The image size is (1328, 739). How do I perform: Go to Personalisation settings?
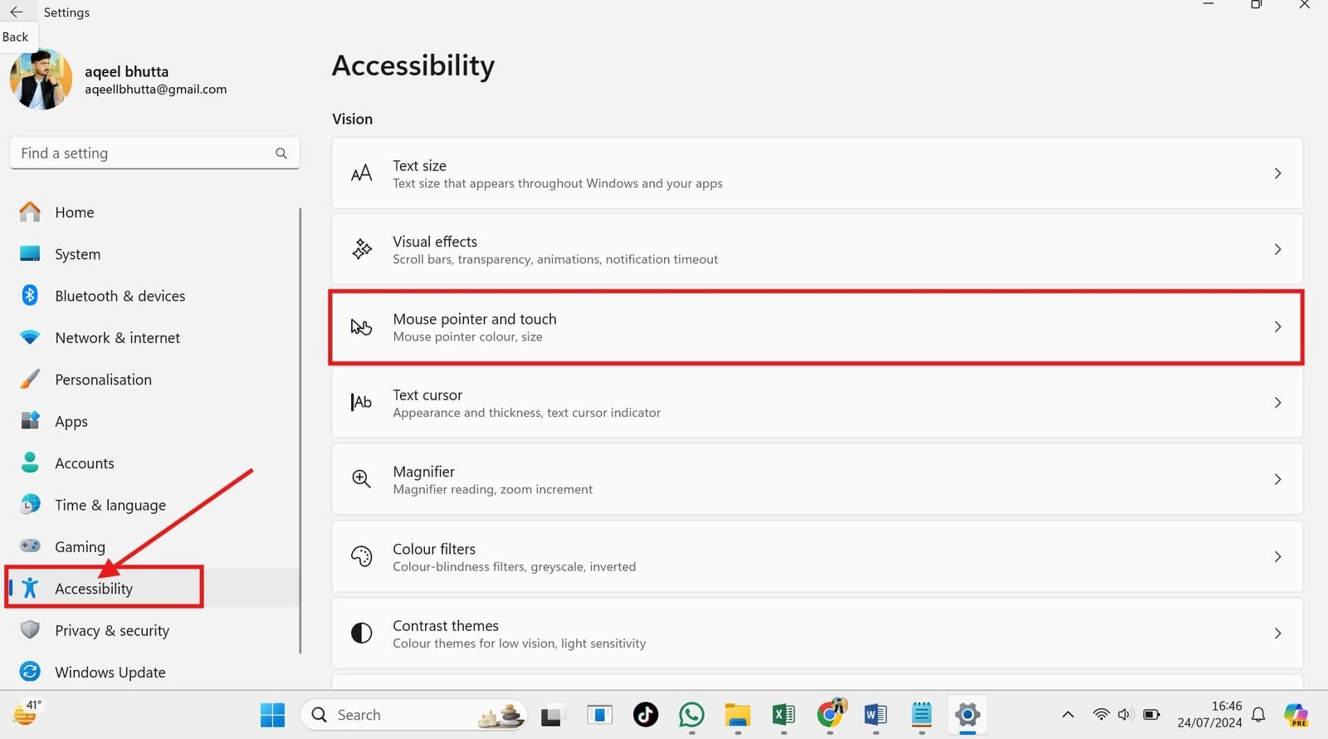point(103,379)
